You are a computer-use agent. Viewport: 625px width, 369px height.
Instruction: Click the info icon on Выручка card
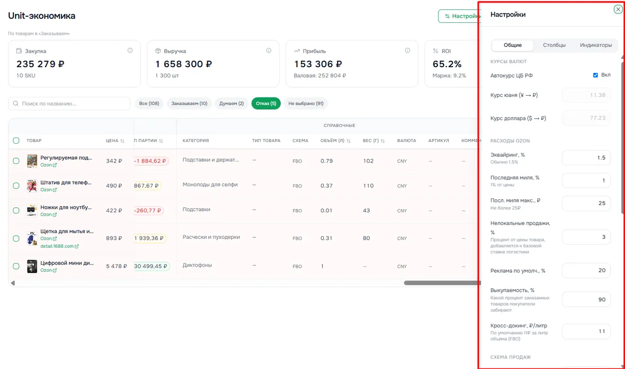pos(269,50)
